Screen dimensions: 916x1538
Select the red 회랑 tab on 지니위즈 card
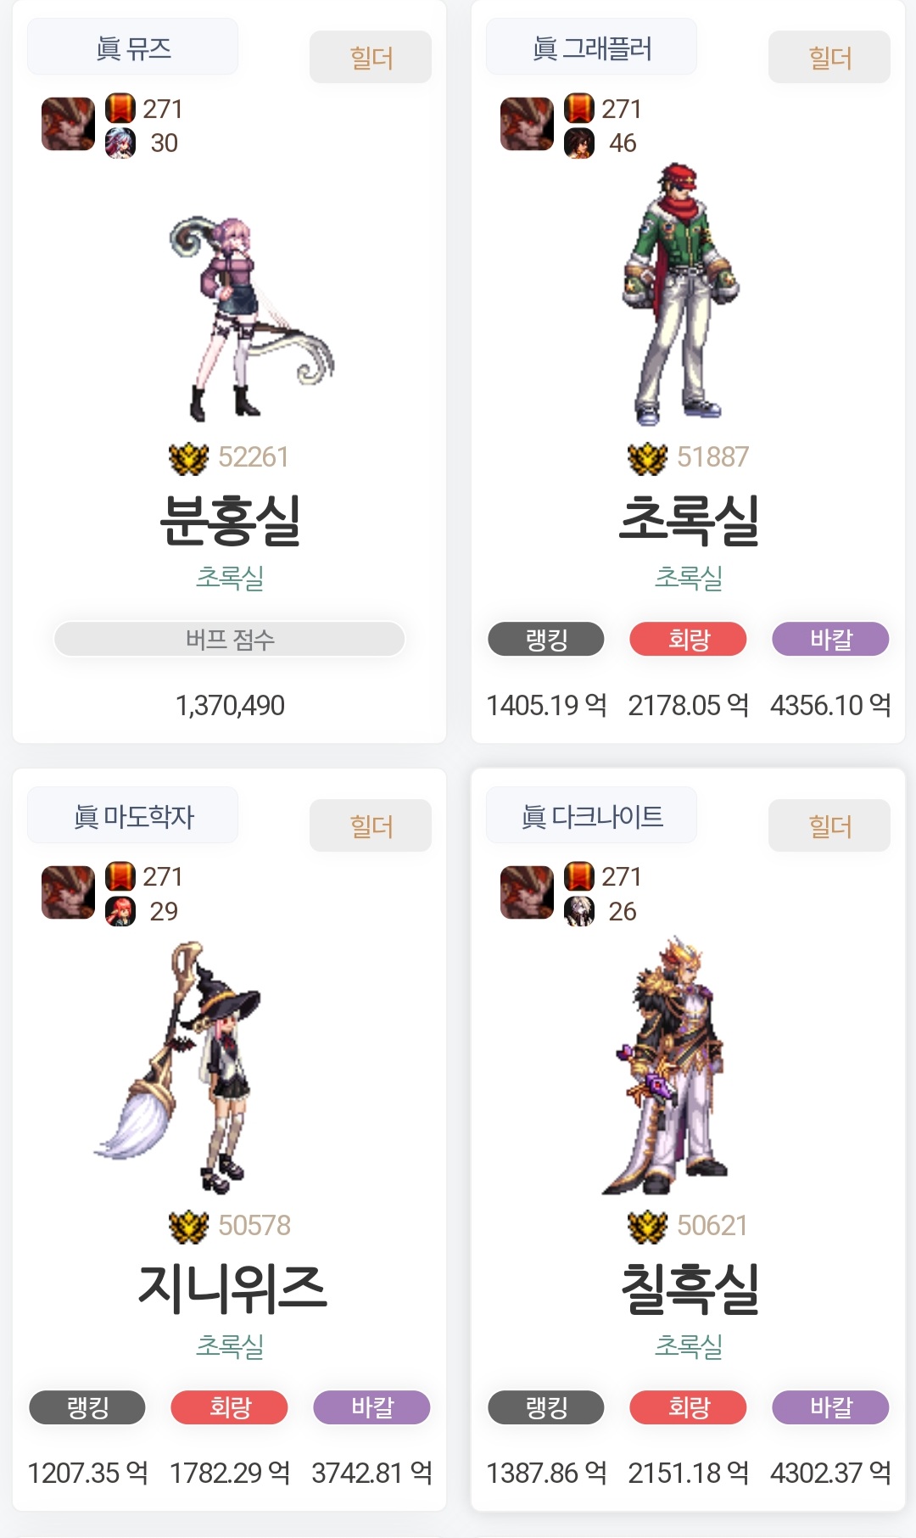click(x=230, y=1407)
